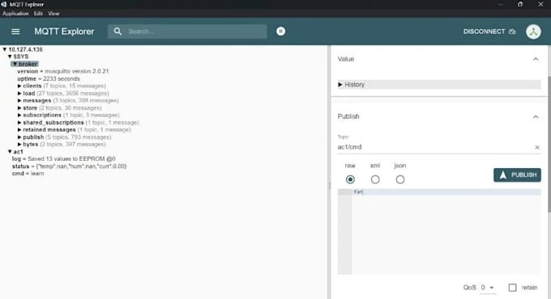Collapse the broker tree node
551x299 pixels.
(15, 64)
